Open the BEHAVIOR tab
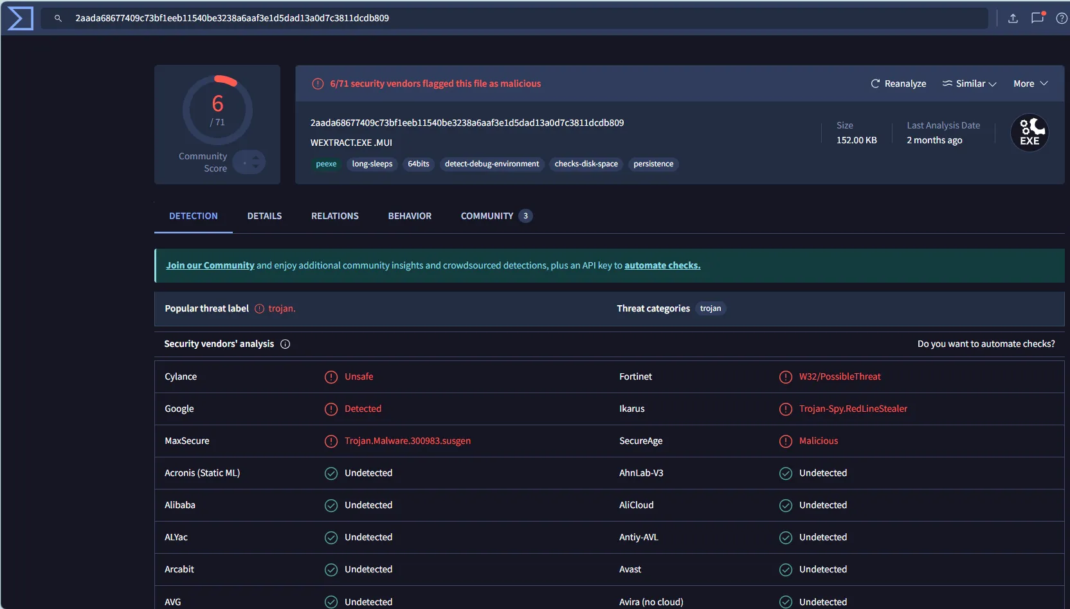1070x609 pixels. coord(410,216)
